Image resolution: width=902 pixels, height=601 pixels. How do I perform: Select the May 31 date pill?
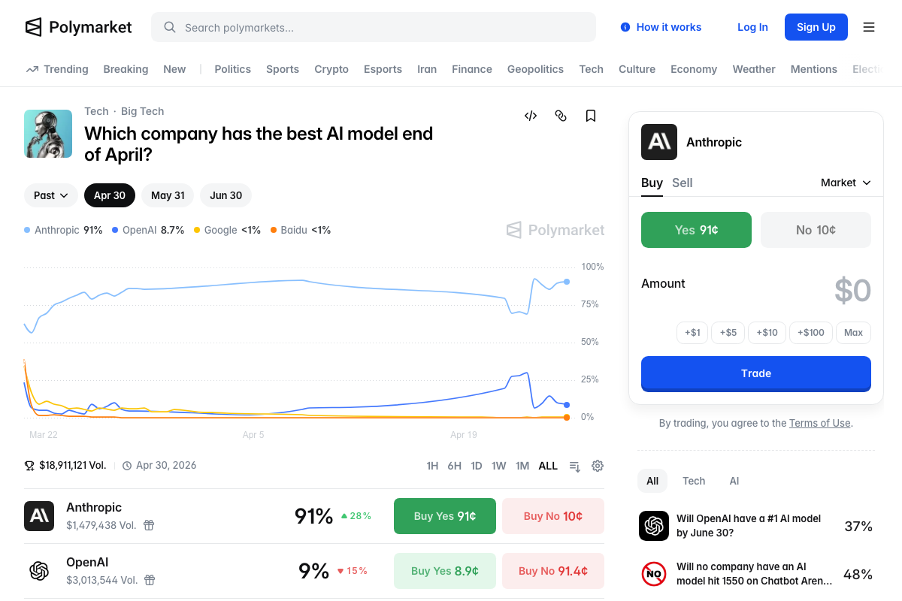coord(168,195)
